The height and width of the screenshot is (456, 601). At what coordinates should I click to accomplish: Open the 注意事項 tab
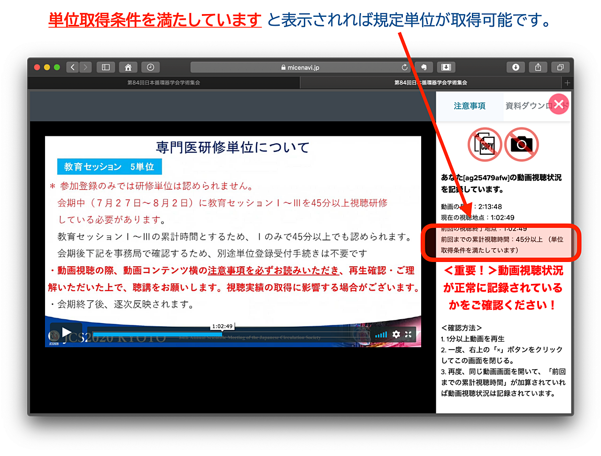(470, 106)
